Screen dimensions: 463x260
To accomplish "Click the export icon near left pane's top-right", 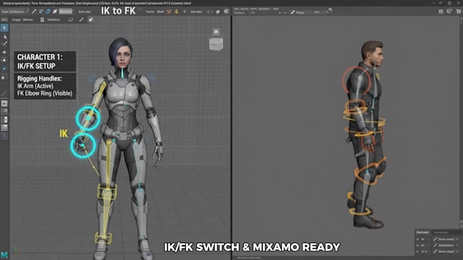I will pyautogui.click(x=218, y=12).
